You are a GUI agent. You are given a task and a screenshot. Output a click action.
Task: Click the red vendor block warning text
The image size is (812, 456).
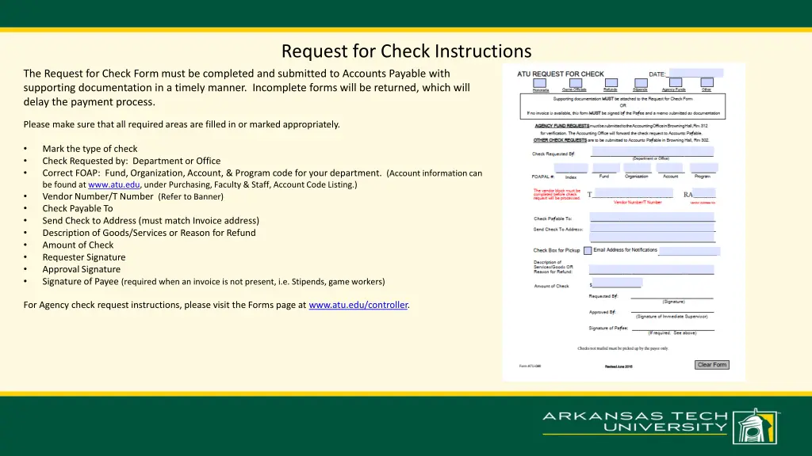557,195
